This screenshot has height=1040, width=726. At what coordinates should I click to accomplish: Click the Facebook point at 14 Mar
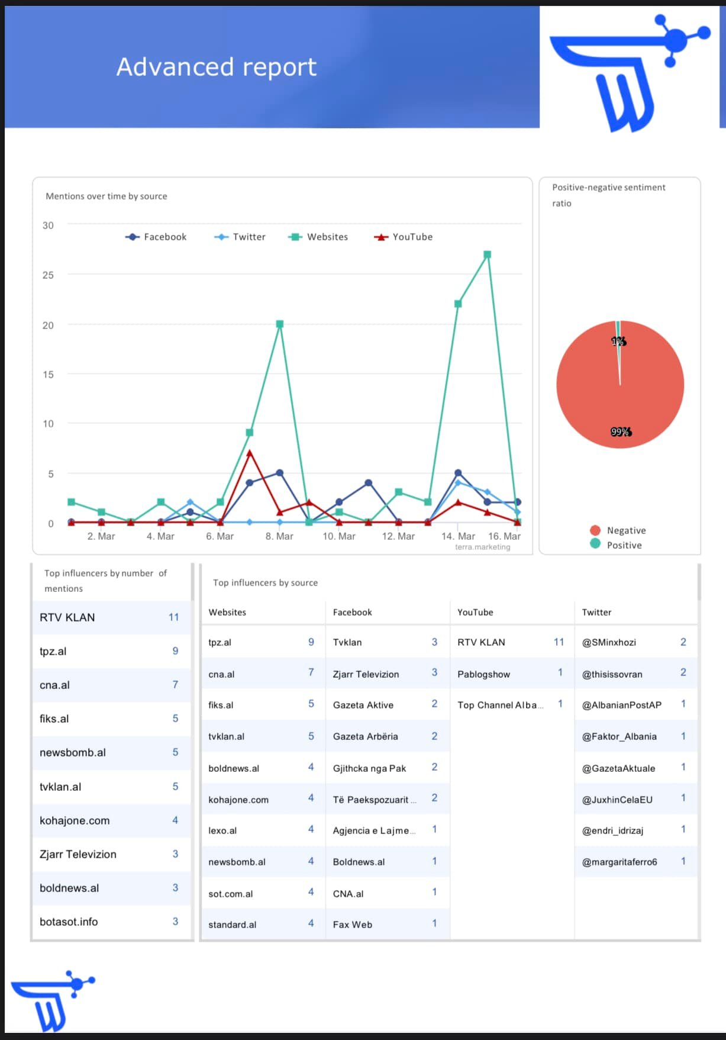pyautogui.click(x=458, y=473)
